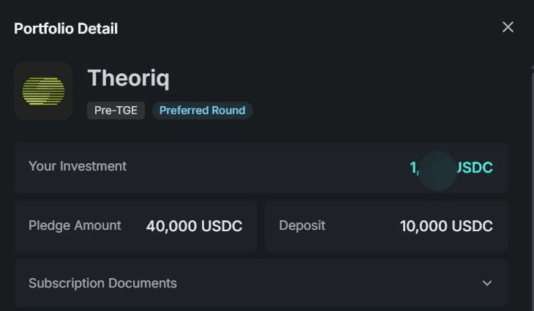Click the Deposit label
Screen dimensions: 534x311
click(x=302, y=225)
